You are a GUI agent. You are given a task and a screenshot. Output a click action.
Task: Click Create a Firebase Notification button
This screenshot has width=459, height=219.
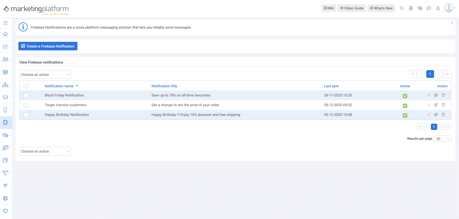(48, 46)
